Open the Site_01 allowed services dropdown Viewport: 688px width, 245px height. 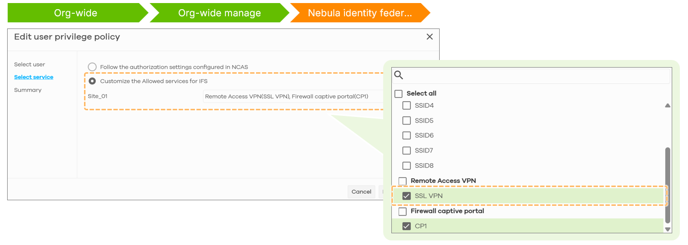point(293,96)
